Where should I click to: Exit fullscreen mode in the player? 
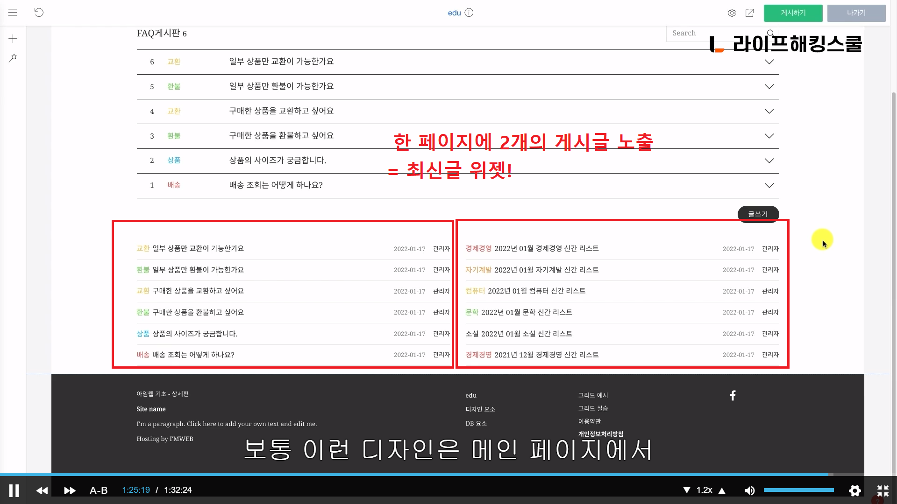[883, 490]
